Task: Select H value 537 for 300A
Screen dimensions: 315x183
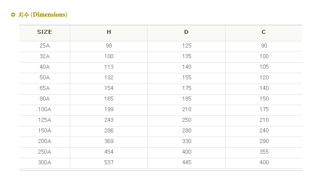Action: pos(109,162)
